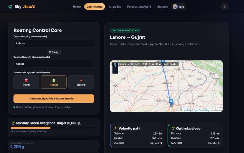
Task: Click the red petrol pump icon
Action: click(x=26, y=80)
